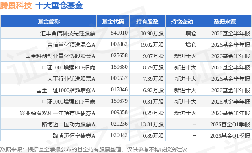Open the 汇丰晋信科技先锋股票 fund

[68, 33]
